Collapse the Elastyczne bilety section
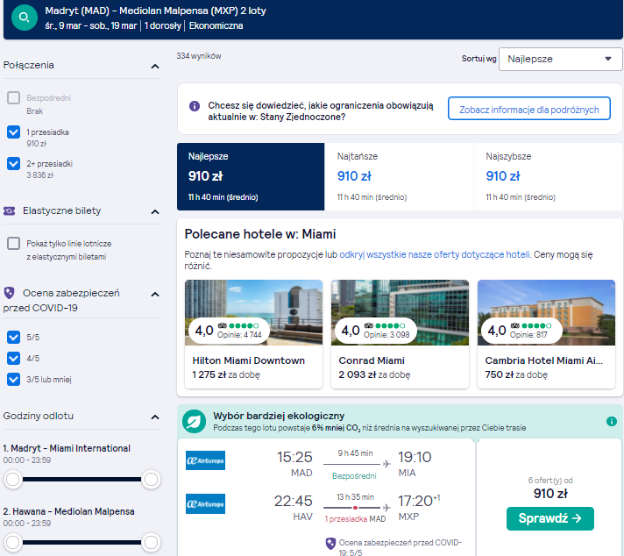 click(x=155, y=211)
